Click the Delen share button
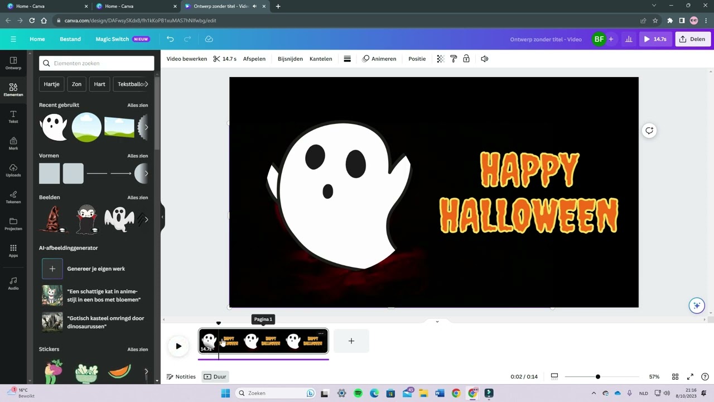Screen dimensions: 714x402 pos(693,39)
